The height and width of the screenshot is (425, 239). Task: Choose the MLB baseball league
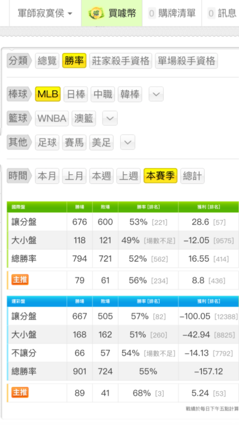click(48, 94)
